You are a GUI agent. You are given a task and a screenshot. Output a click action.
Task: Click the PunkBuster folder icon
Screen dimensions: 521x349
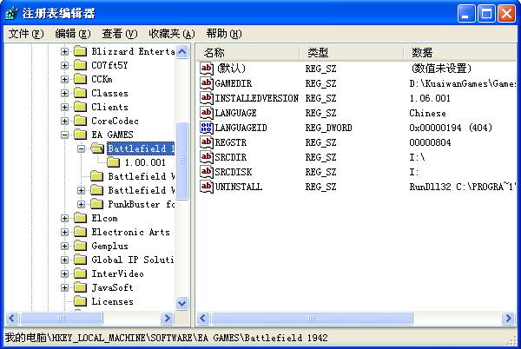click(x=96, y=204)
